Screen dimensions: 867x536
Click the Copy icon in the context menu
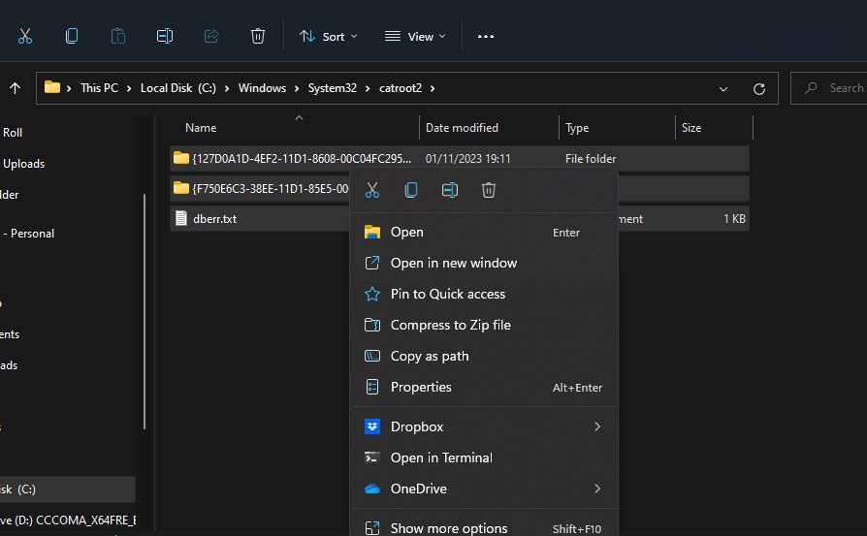pyautogui.click(x=411, y=190)
